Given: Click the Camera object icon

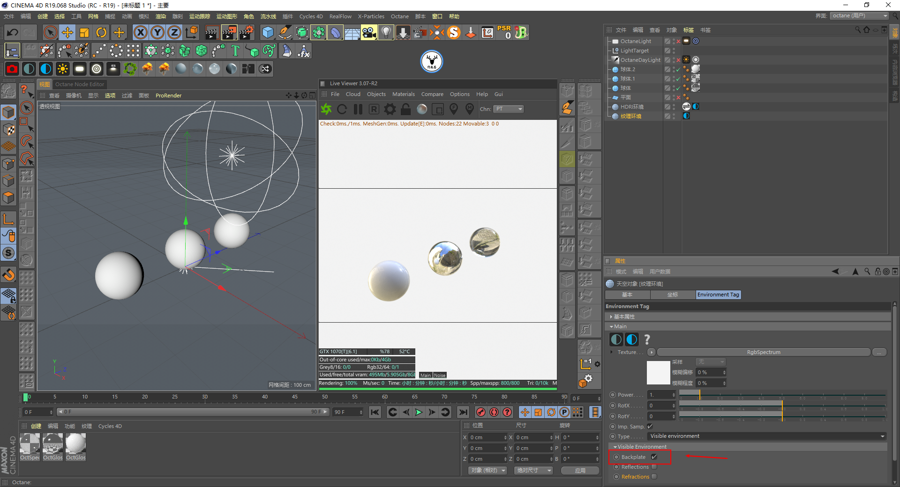Looking at the screenshot, I should point(369,32).
